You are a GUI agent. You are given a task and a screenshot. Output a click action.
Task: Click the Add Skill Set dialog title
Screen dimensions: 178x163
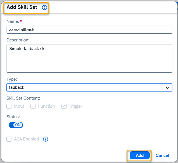tap(22, 7)
